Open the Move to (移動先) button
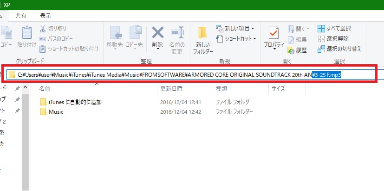Viewport: 384px width, 191px height. tap(115, 37)
